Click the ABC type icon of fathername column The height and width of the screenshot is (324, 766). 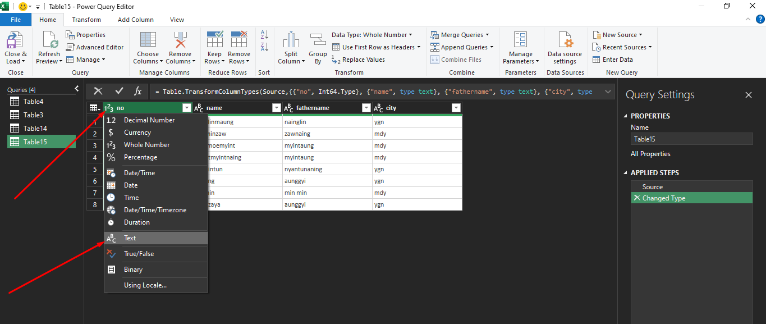(288, 108)
